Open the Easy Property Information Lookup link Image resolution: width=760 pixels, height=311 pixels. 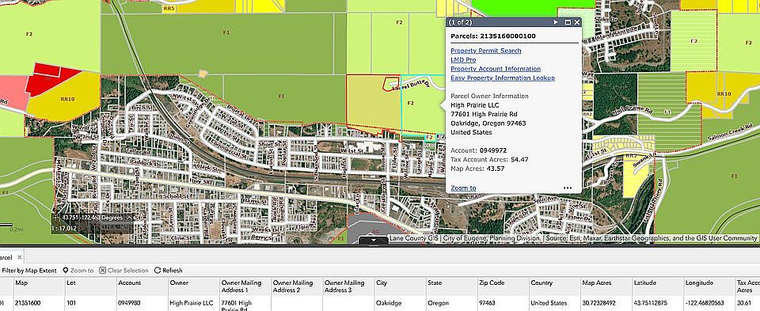pos(503,78)
